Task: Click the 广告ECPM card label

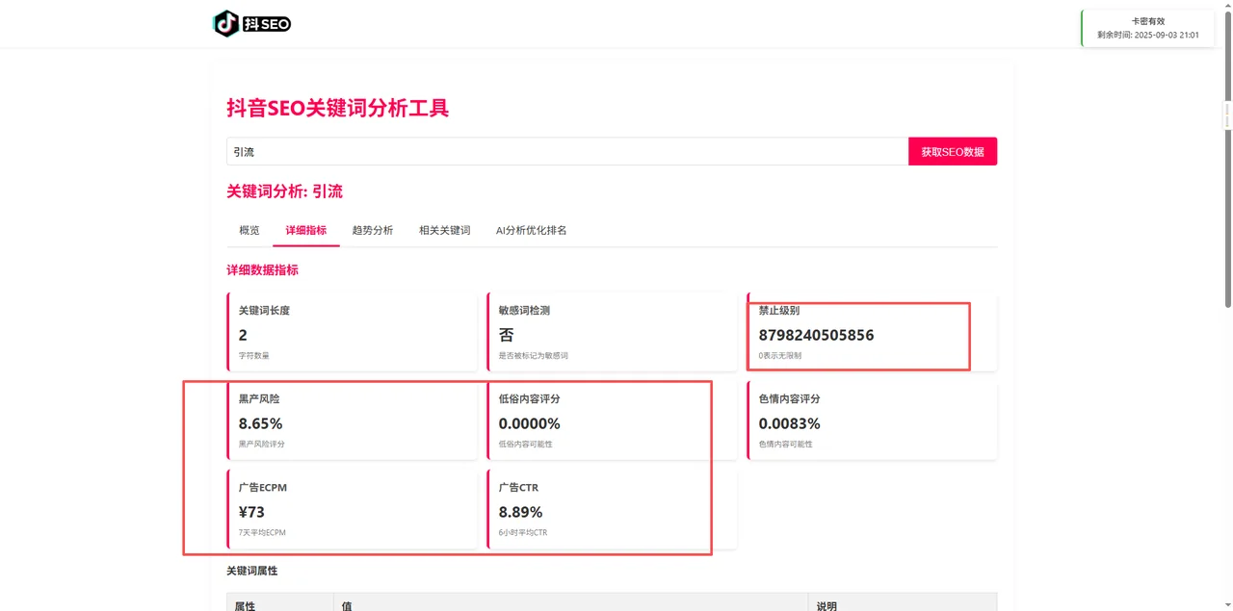Action: point(263,488)
